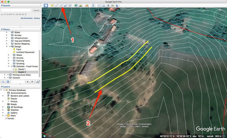
Task: Click the Email toolbar icon
Action: (x=99, y=5)
